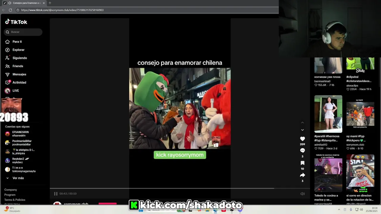Open the Explorar compass icon
Viewport: 381px width, 214px height.
pos(7,50)
